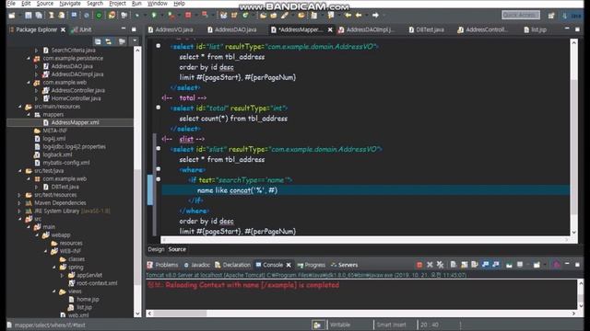Click the Quick Access search field

tap(521, 15)
